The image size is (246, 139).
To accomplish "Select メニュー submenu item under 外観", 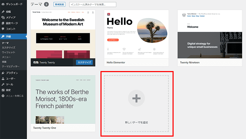I will 6,57.
